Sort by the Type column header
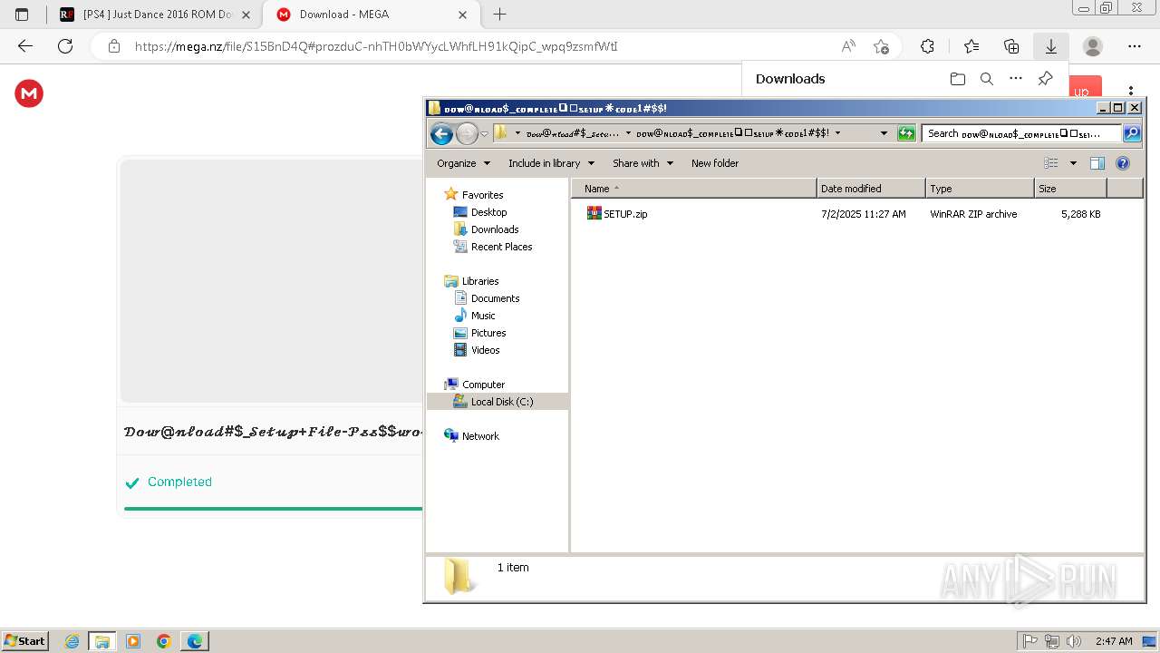Viewport: 1160px width, 653px height. [x=980, y=189]
